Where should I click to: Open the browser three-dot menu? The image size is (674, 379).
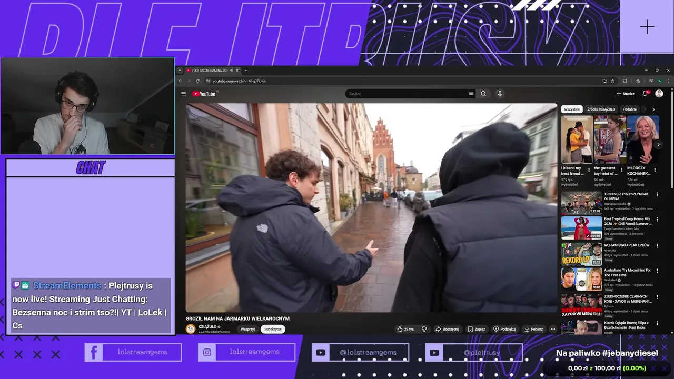pyautogui.click(x=669, y=81)
